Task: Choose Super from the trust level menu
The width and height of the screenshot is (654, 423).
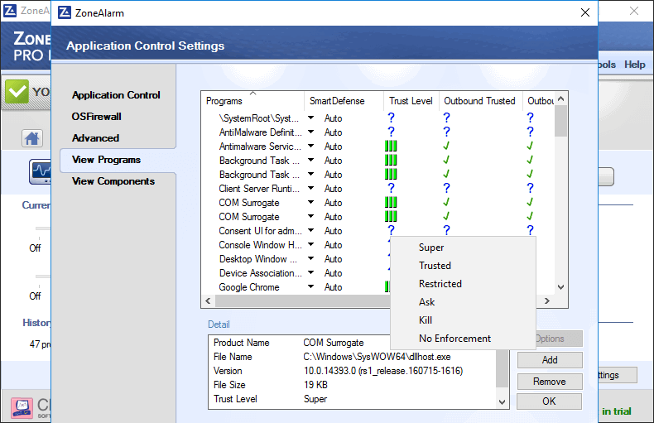Action: coord(463,248)
